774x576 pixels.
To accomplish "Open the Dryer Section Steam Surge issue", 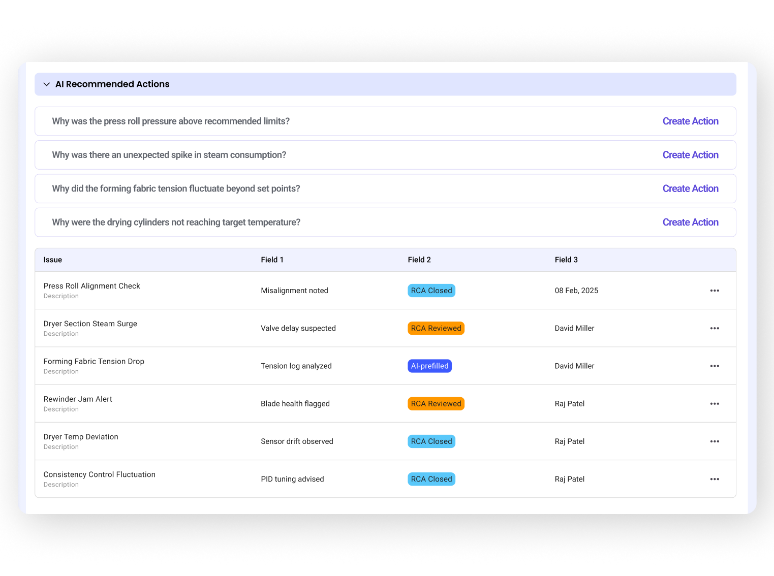I will pos(90,324).
